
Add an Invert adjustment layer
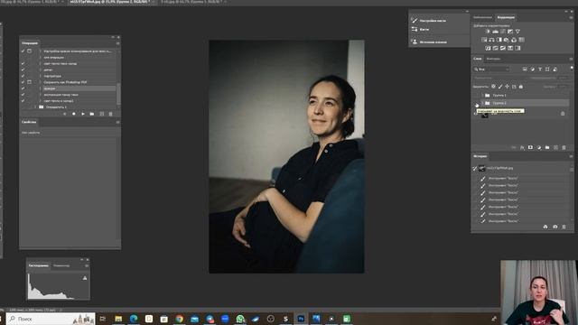[x=488, y=48]
